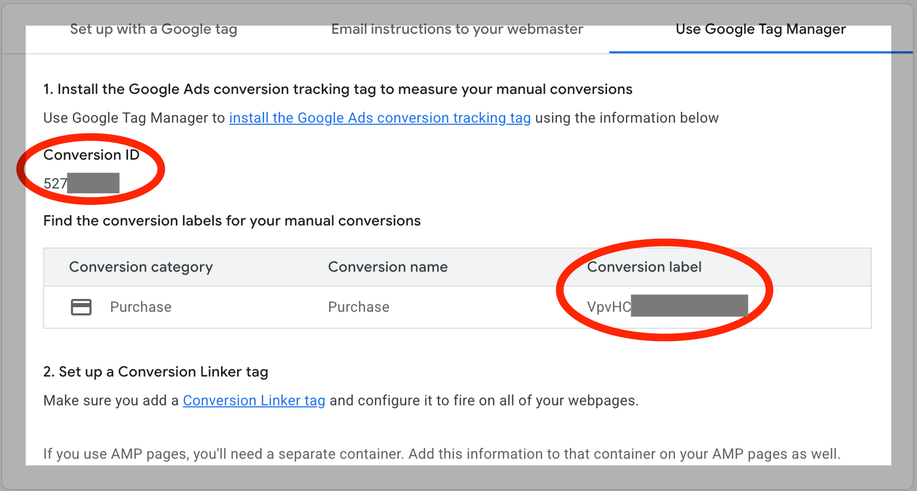The width and height of the screenshot is (917, 491).
Task: Click the Conversion name column header
Action: (x=388, y=266)
